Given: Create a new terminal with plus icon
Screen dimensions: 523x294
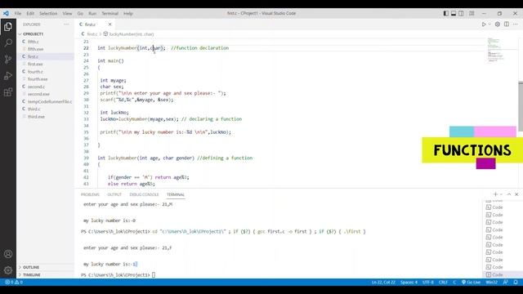Looking at the screenshot, I should click(495, 194).
